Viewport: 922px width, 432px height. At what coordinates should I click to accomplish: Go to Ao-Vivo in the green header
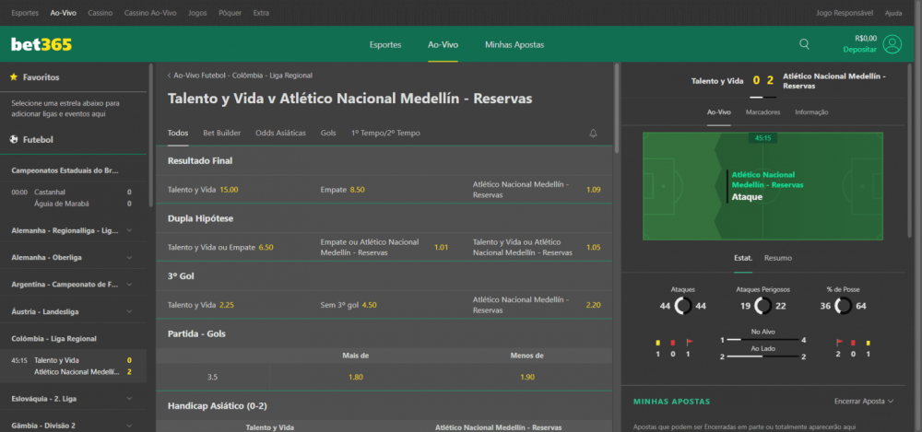click(443, 44)
